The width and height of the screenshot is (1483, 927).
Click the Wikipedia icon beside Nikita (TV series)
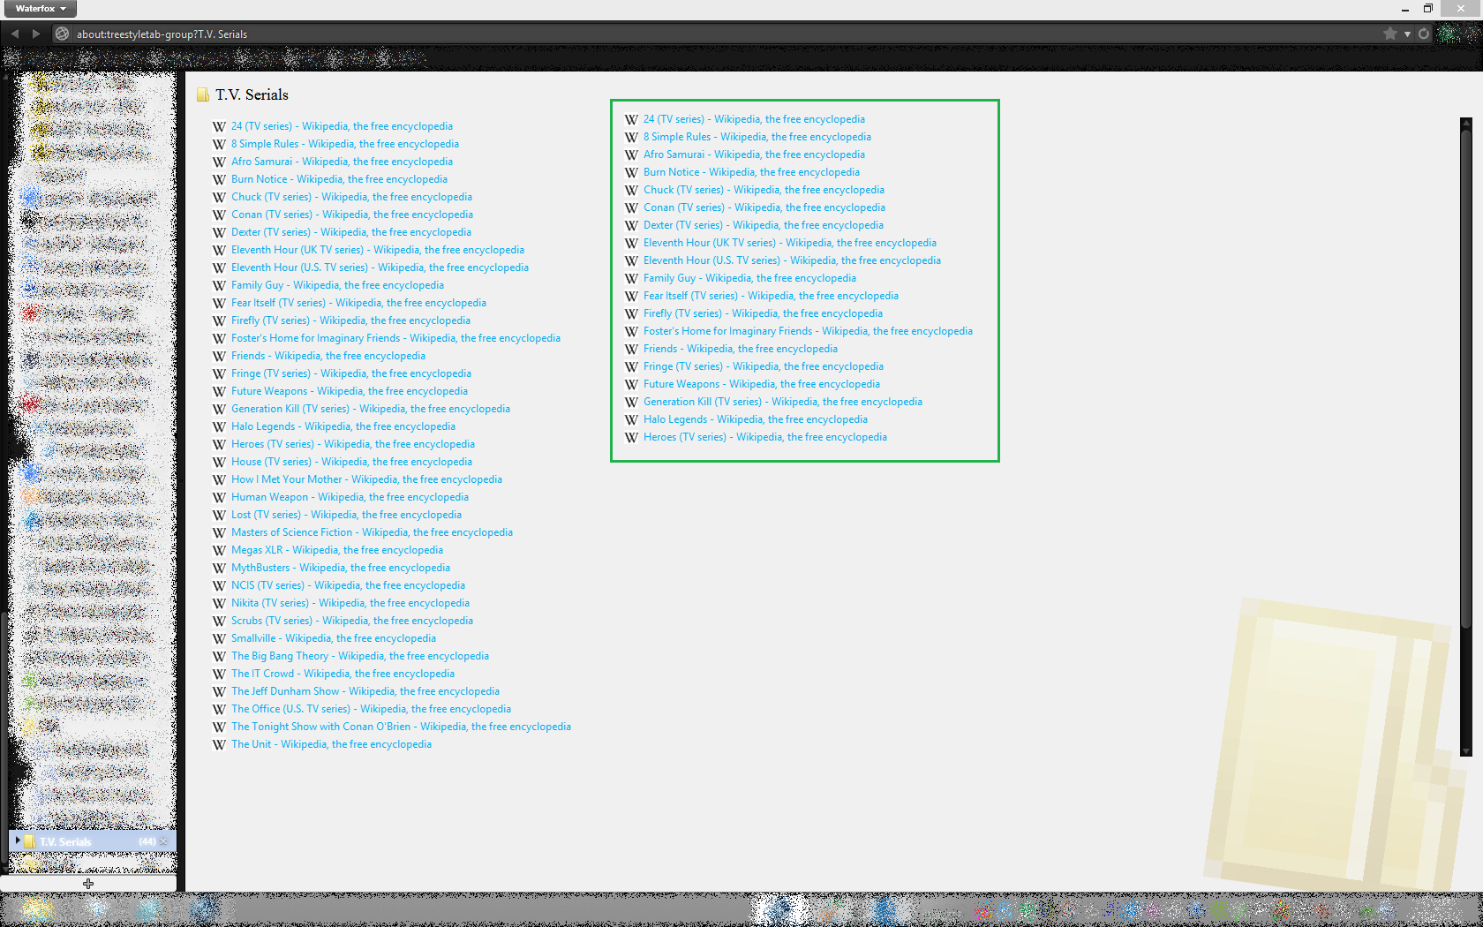point(219,603)
